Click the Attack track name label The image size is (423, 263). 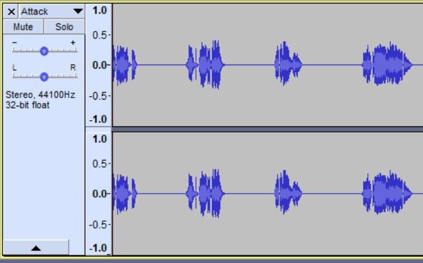(x=34, y=12)
